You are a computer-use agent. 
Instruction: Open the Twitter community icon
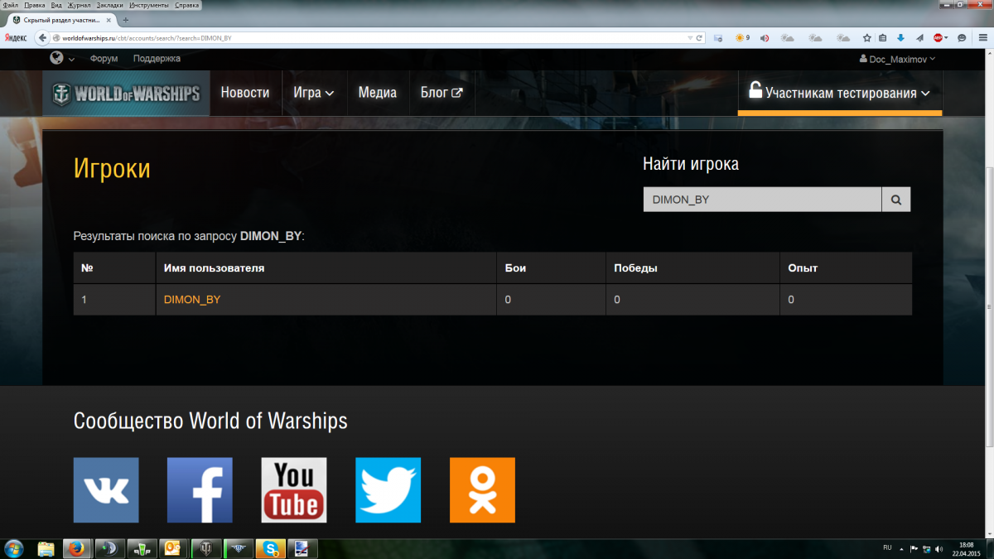click(388, 490)
